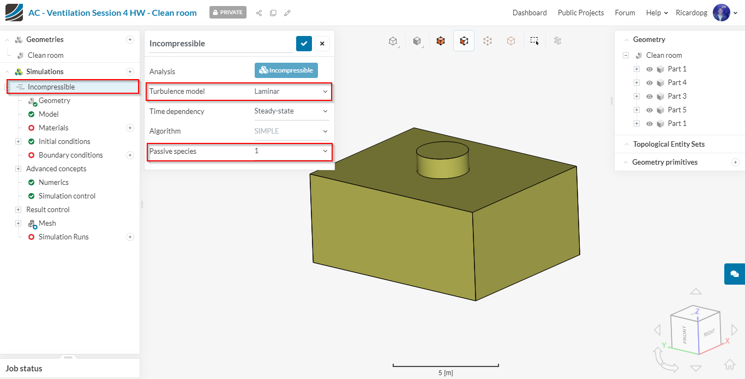Go to Public Projects
The image size is (745, 379).
tap(580, 13)
